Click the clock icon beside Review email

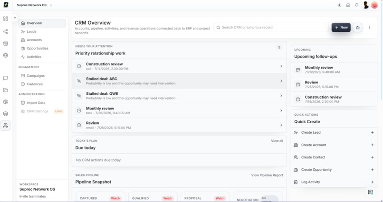coord(79,125)
